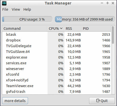The image size is (117, 106).
Task: Sort processes by PID column header
Action: [x=96, y=29]
